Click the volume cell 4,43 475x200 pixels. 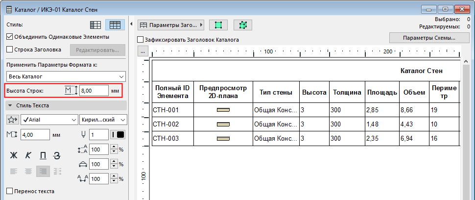pyautogui.click(x=414, y=124)
